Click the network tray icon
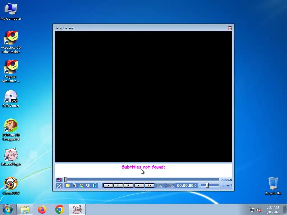 tap(252, 210)
